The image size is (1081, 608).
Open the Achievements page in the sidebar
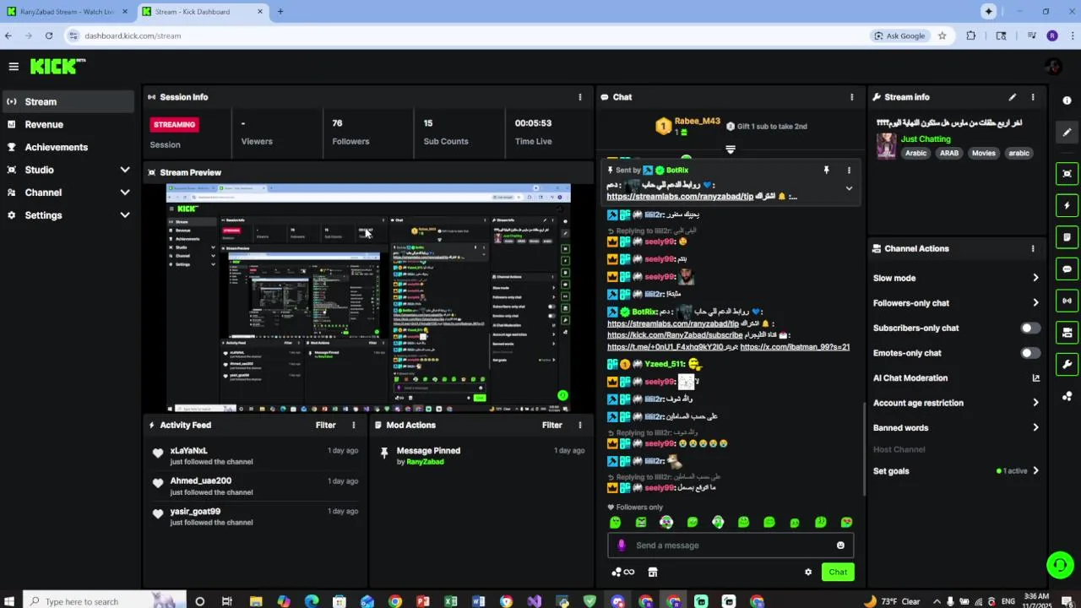coord(68,147)
